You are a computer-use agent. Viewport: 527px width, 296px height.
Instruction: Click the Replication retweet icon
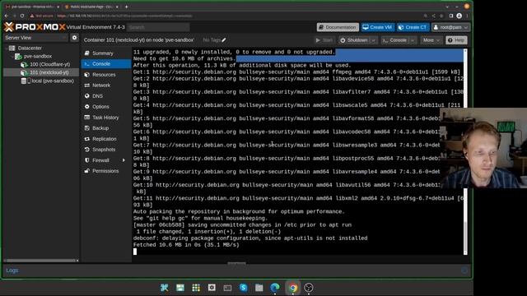(86, 139)
